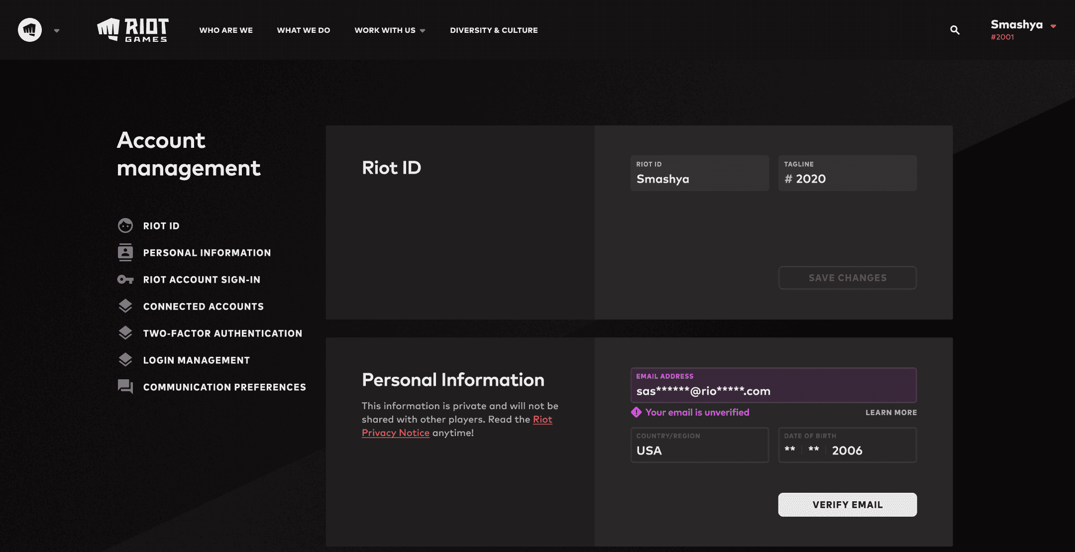Click the search magnifier icon
The width and height of the screenshot is (1075, 552).
955,30
